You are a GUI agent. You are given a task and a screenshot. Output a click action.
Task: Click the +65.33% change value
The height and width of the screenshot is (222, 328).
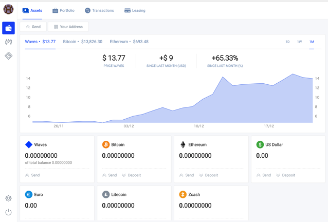tap(225, 58)
